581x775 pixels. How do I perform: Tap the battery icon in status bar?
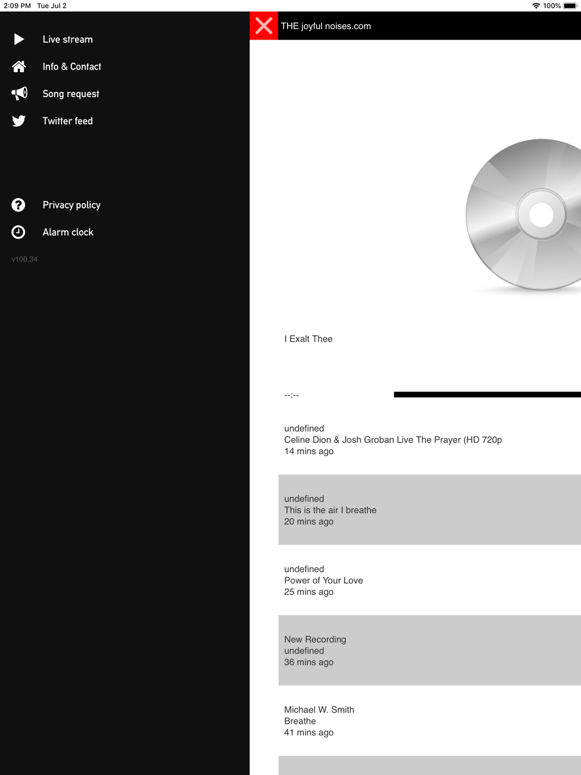[x=570, y=6]
